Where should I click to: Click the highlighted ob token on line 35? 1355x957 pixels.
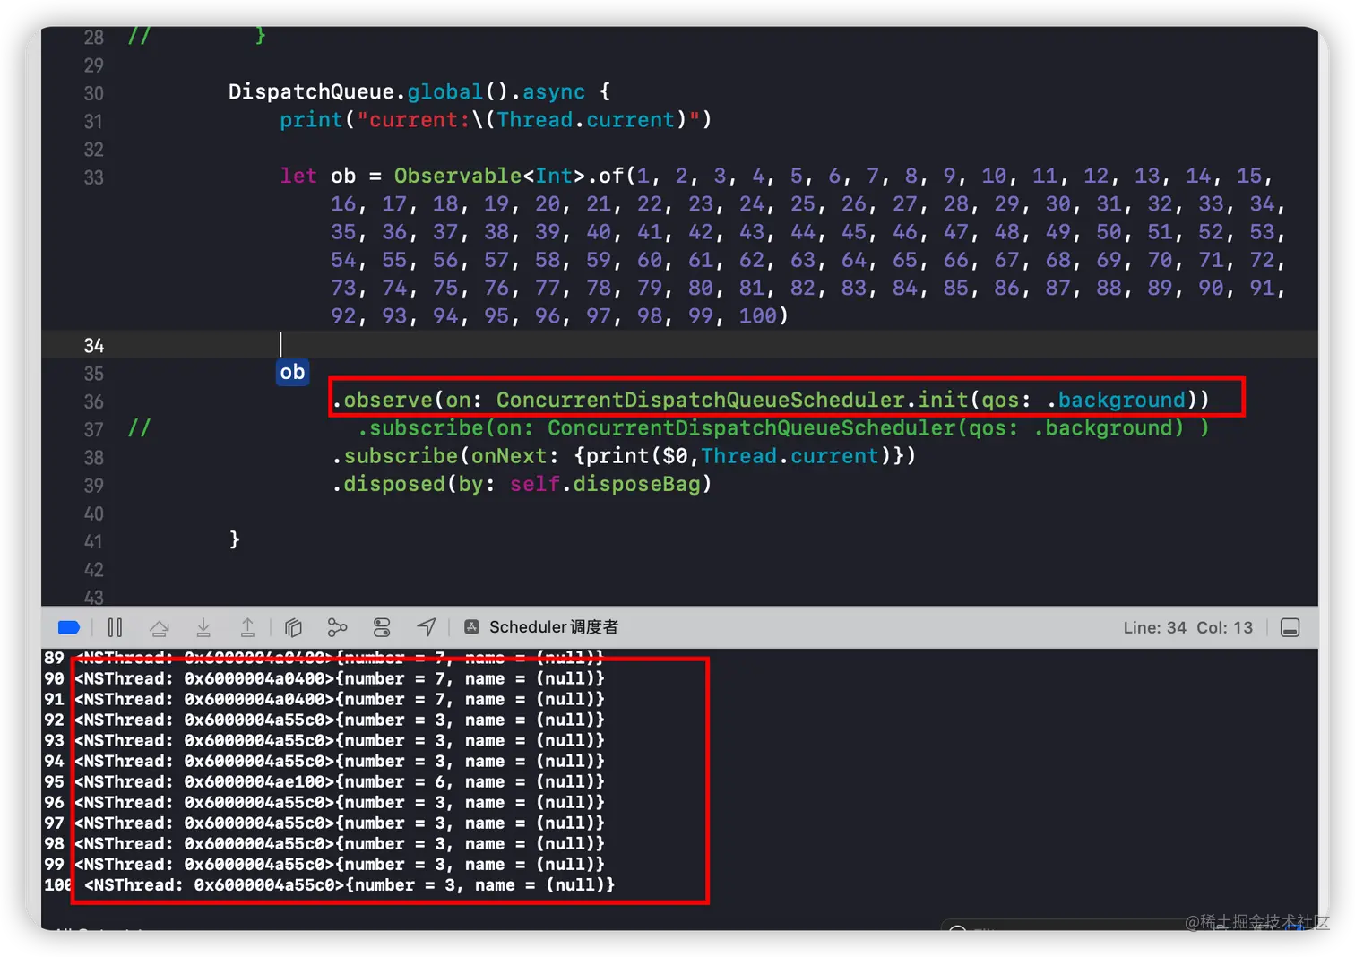click(292, 372)
